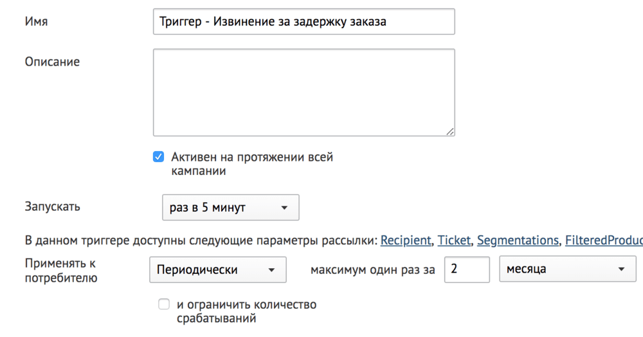Focus the empty Описание text area
The height and width of the screenshot is (337, 643).
point(304,92)
